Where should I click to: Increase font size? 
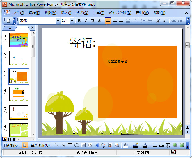(x=158, y=21)
